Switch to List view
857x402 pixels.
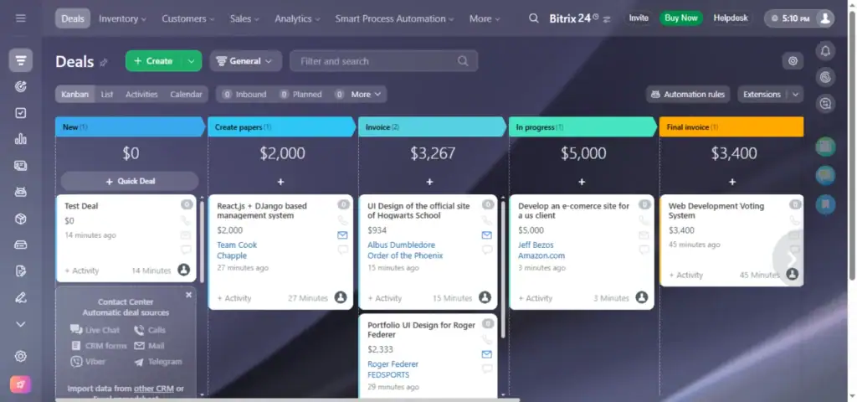pyautogui.click(x=107, y=94)
